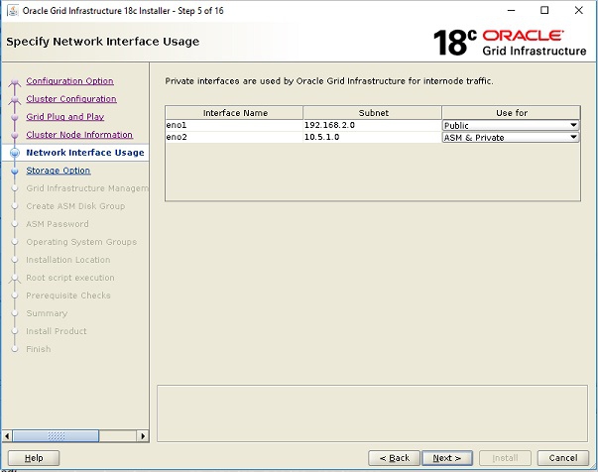598x472 pixels.
Task: Maximize the installer window
Action: [x=544, y=10]
